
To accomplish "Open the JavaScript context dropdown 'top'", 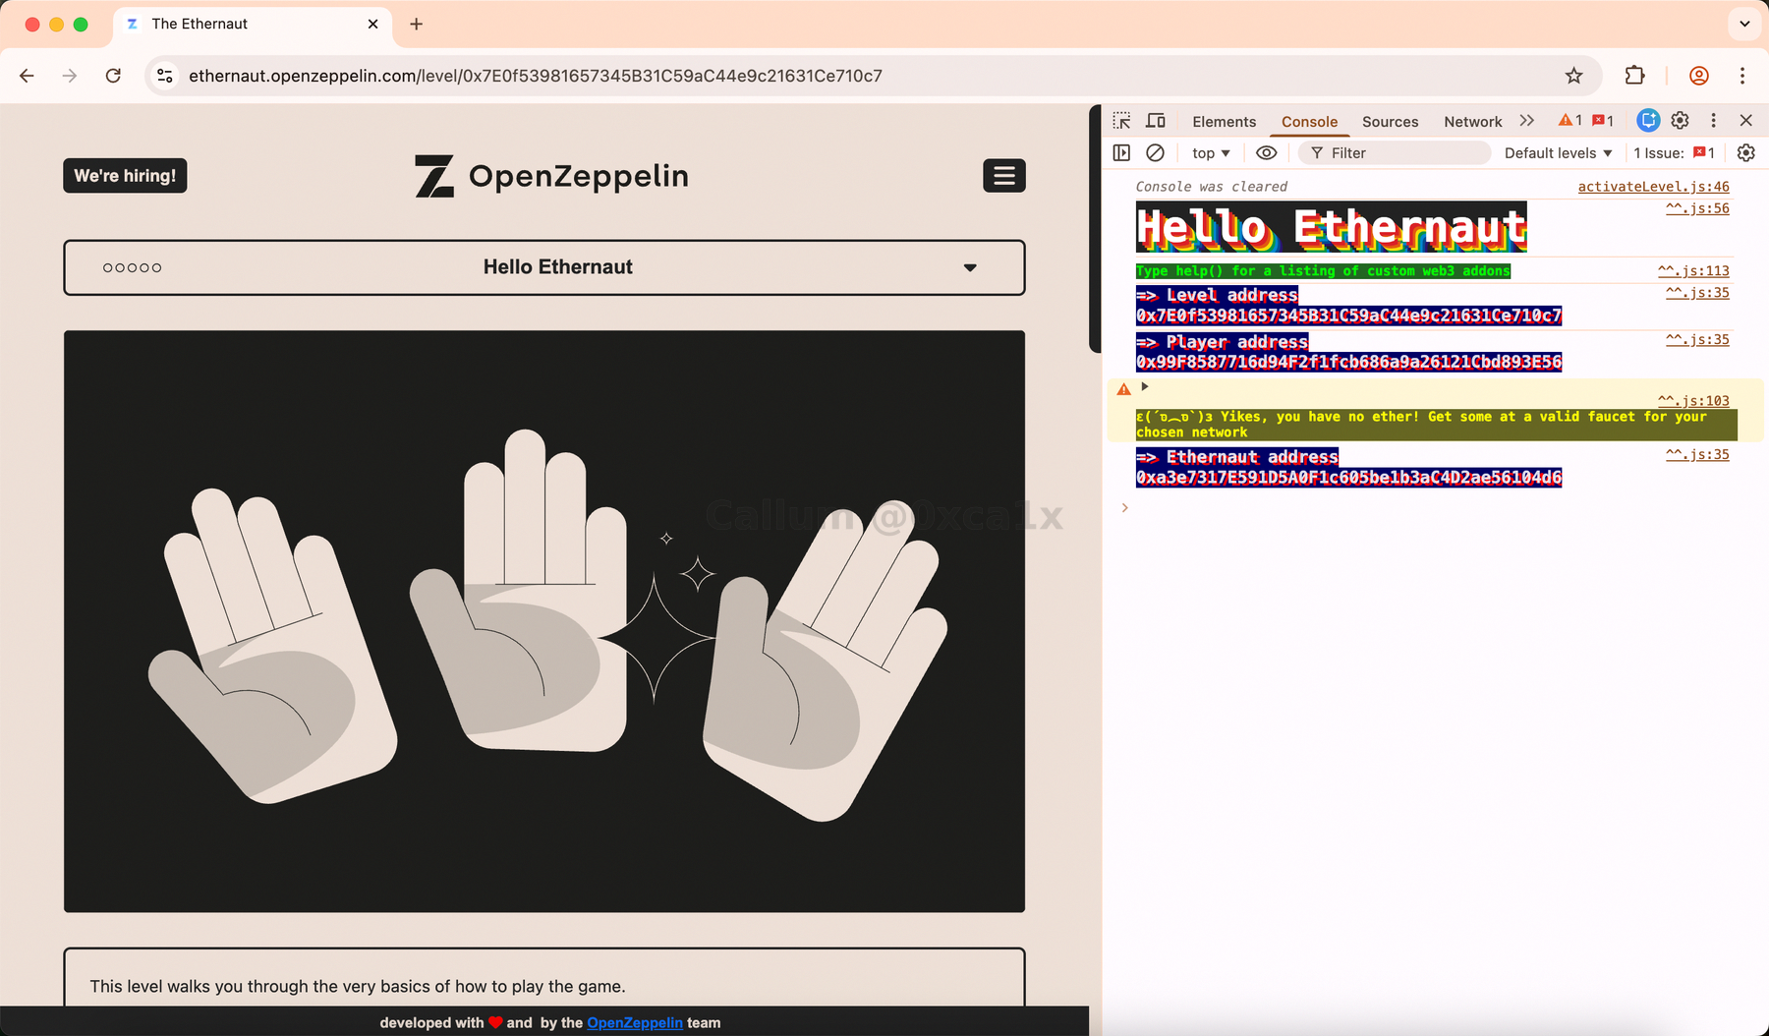I will pos(1211,153).
